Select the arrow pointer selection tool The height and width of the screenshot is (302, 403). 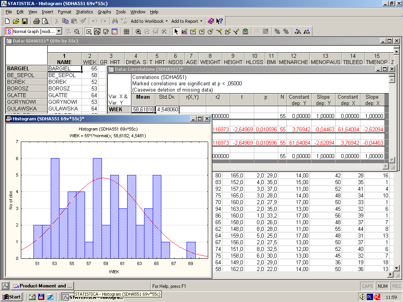click(x=176, y=31)
